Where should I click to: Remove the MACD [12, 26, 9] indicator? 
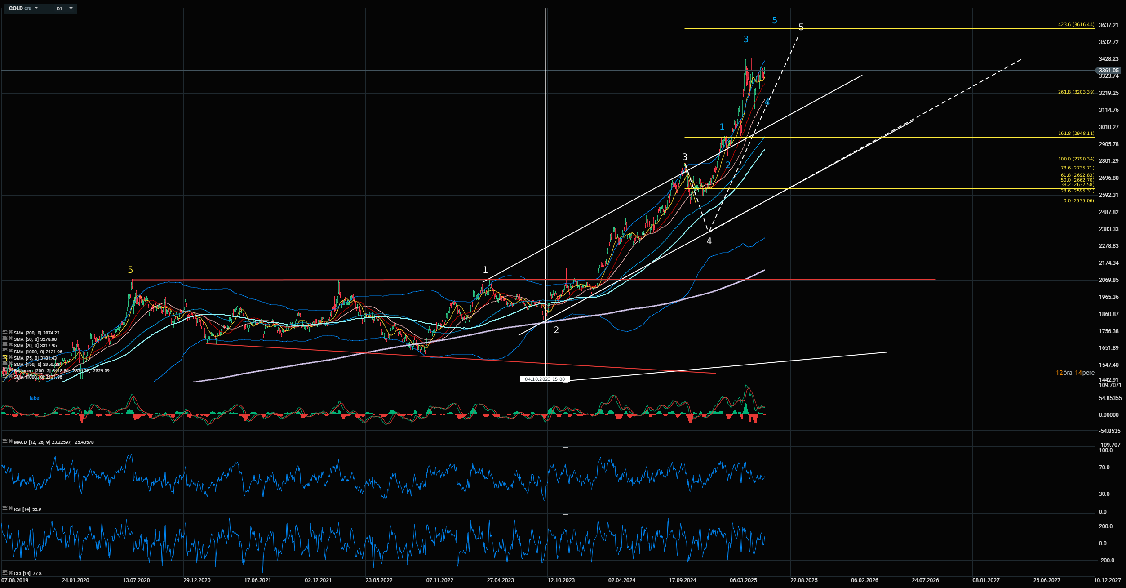tap(10, 441)
